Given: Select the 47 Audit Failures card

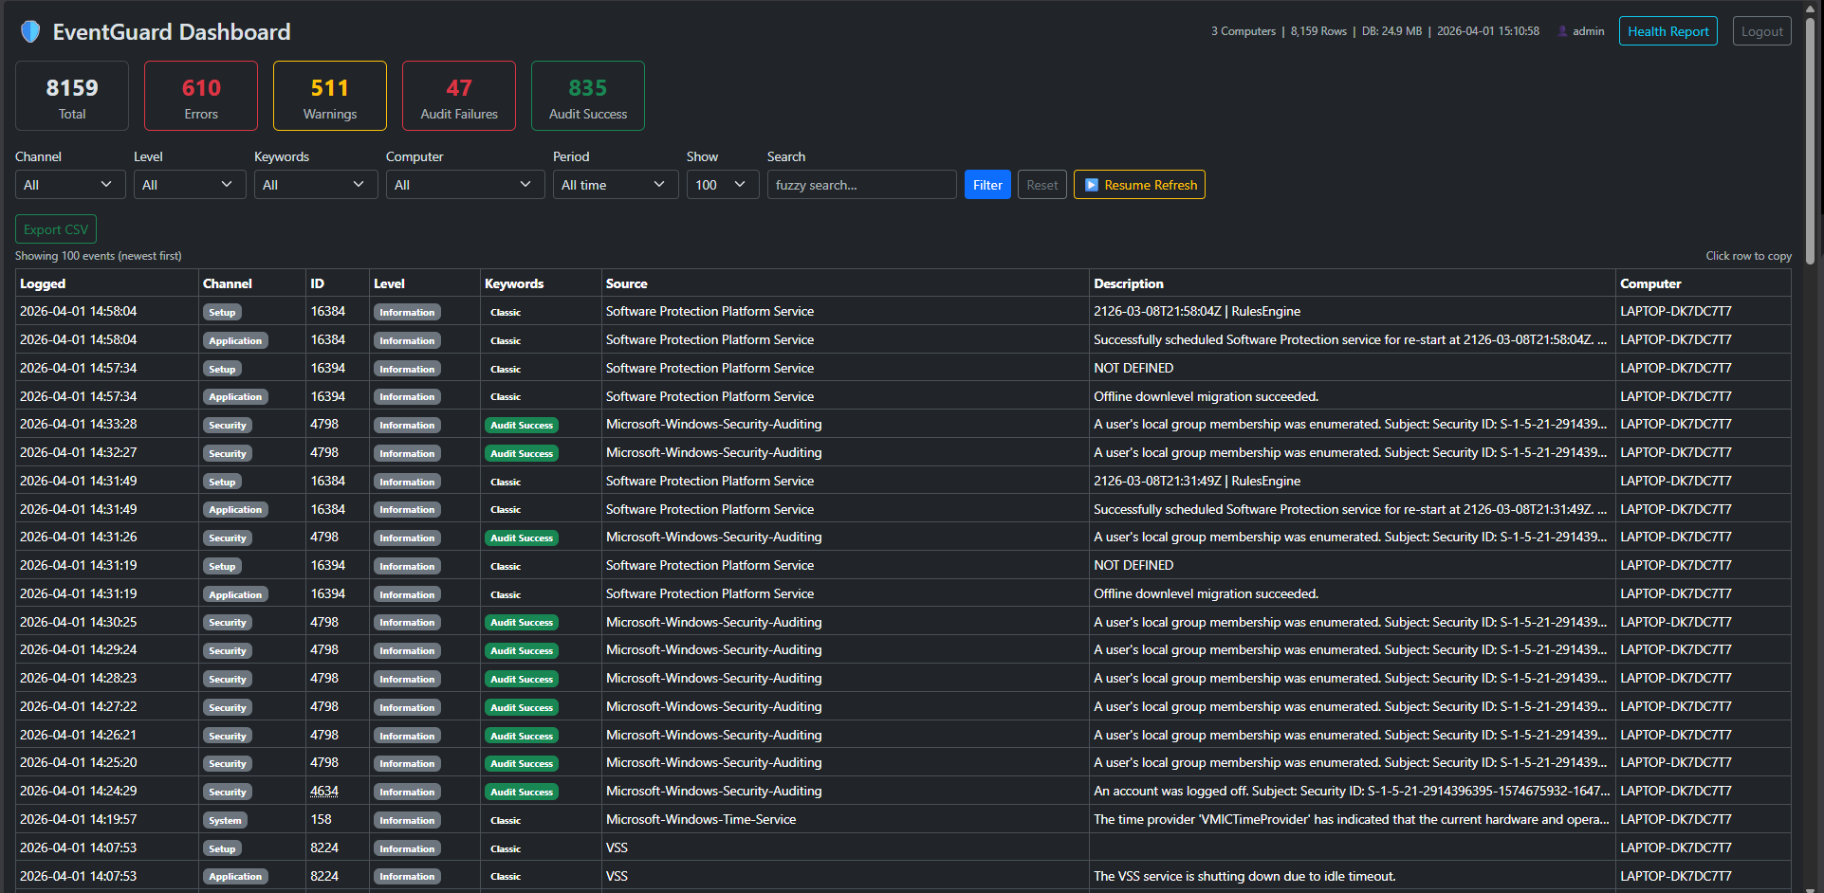Looking at the screenshot, I should 459,96.
